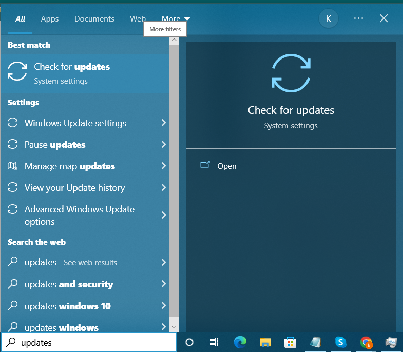Click the scrollbar down arrow in results
The image size is (403, 352).
coord(174,327)
